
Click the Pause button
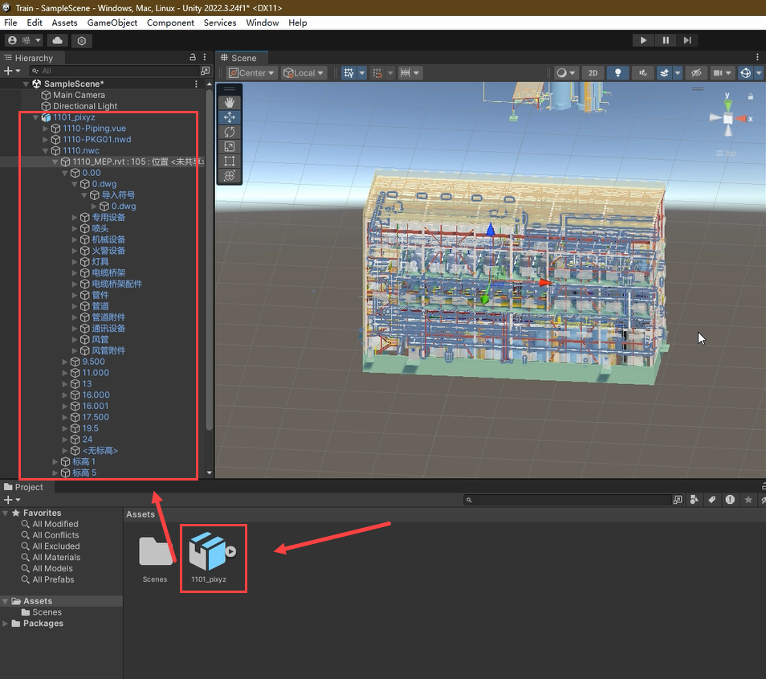666,40
